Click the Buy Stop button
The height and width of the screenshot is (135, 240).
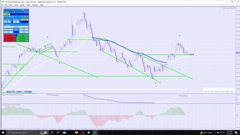pos(22,38)
